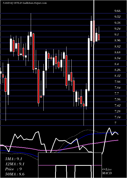Click the 8.54 price axis label
This screenshot has width=127, height=178.
(x=117, y=58)
